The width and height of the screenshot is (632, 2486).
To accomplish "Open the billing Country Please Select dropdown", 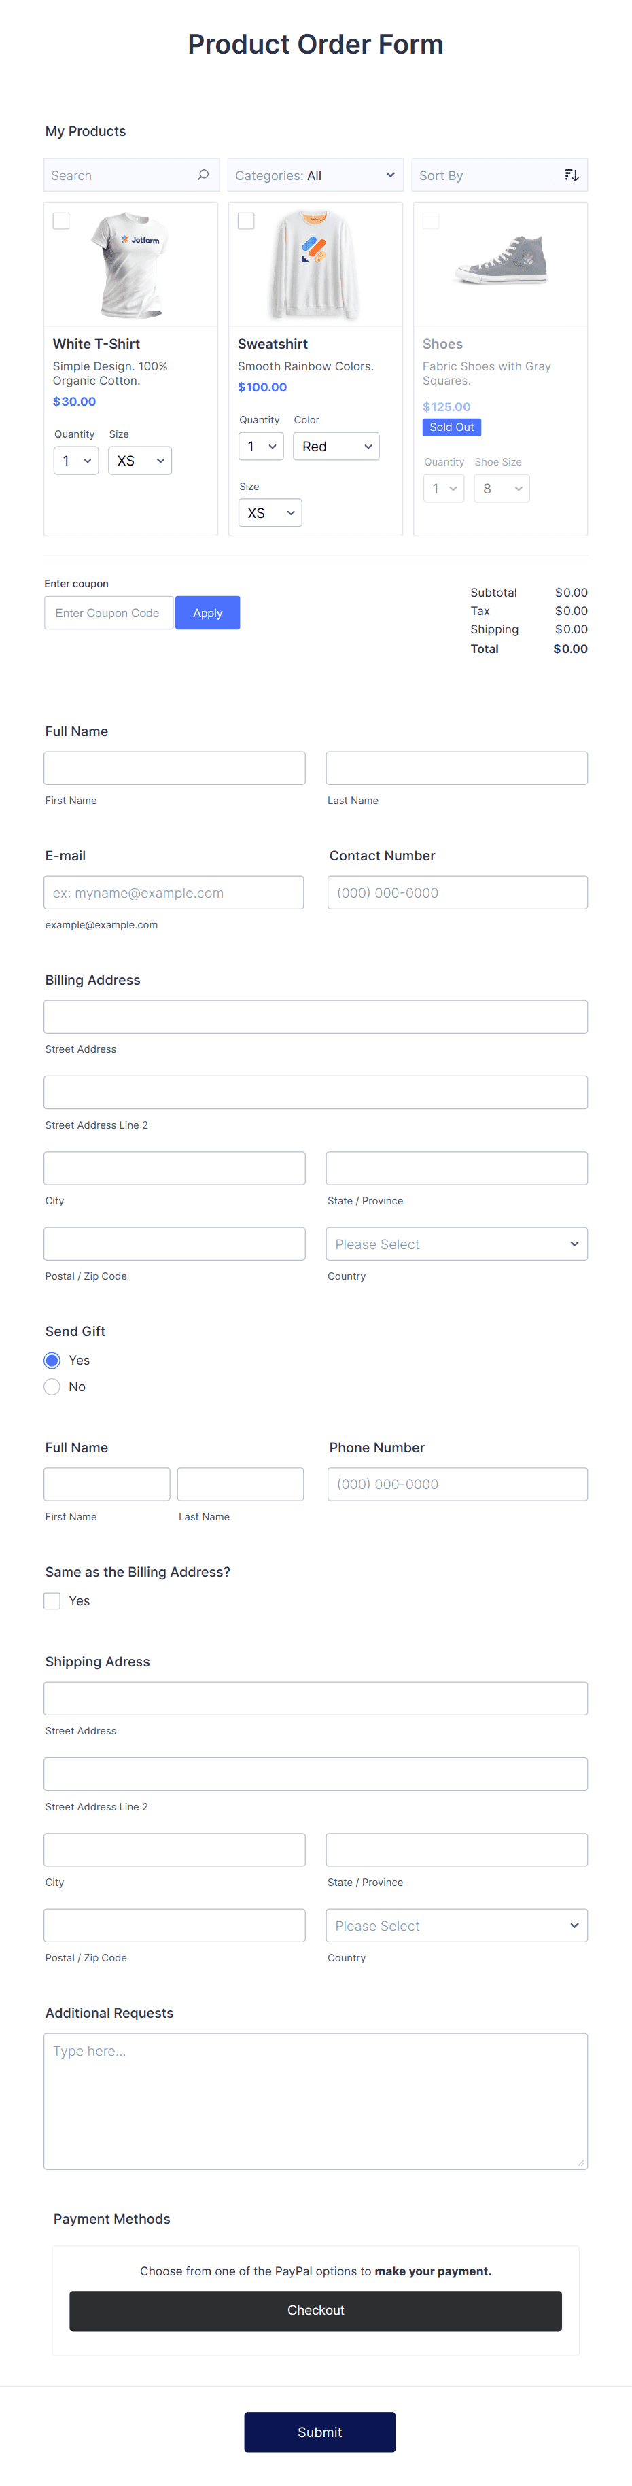I will pos(457,1244).
